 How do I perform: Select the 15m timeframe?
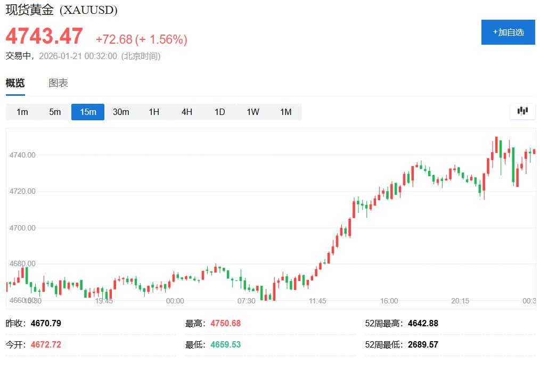88,112
